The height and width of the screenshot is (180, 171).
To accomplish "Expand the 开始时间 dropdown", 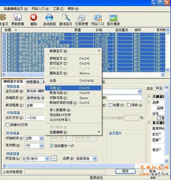I will (x=41, y=138).
